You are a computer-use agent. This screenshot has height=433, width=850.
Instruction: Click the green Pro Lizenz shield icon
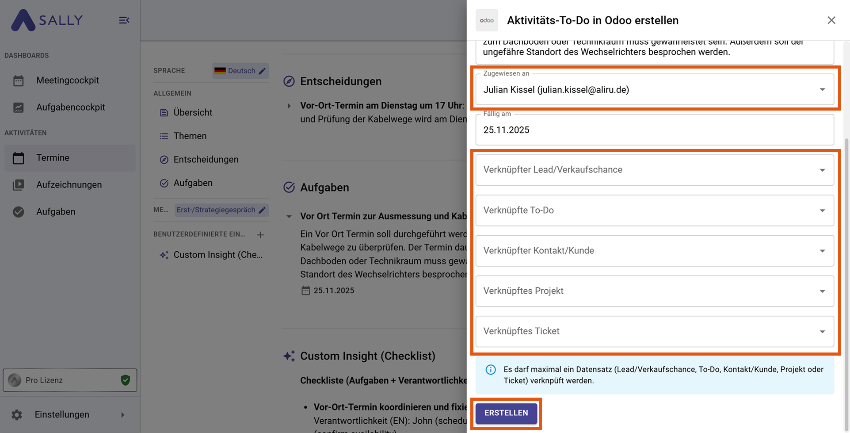[x=126, y=380]
